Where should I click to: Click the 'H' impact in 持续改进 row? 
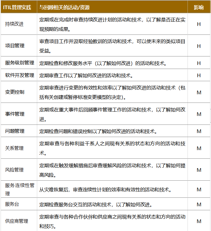199,24
